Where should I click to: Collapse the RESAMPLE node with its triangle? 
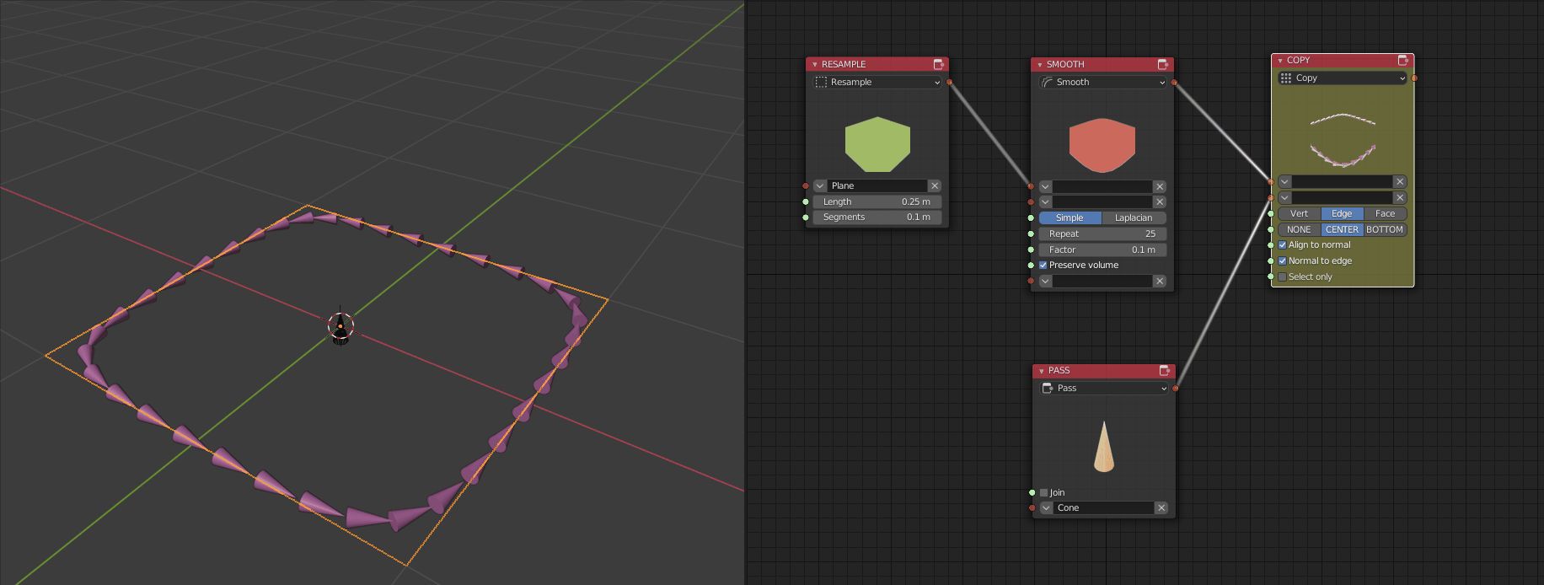click(815, 65)
